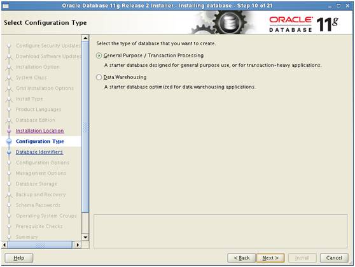
Task: Click the 'Select Configuration Type' heading
Action: point(45,23)
